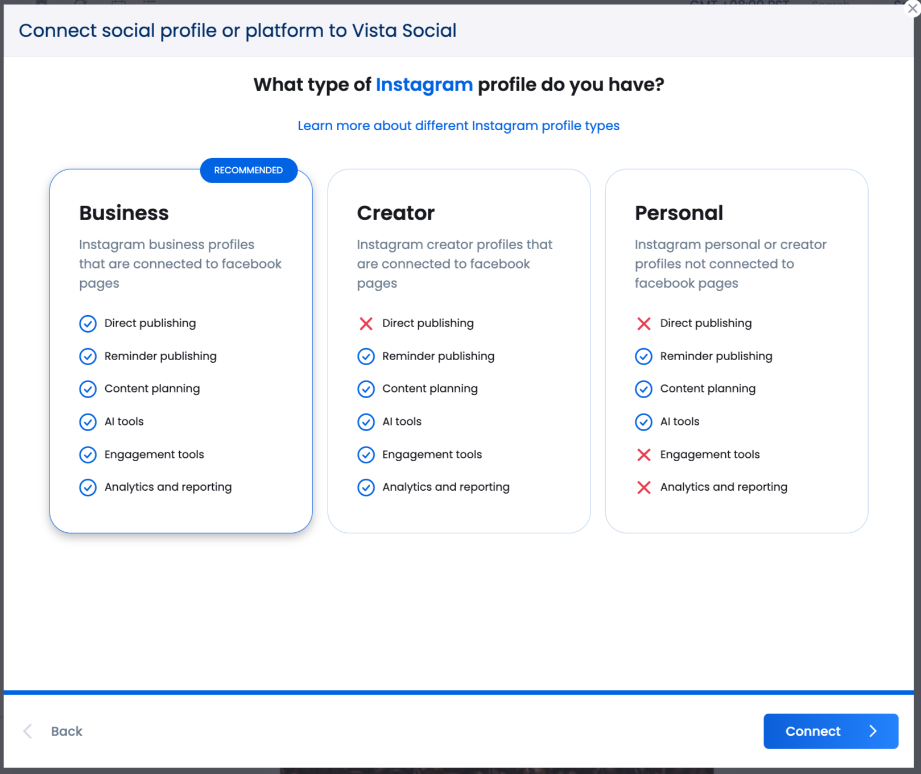Click the checkmark beside Creator Reminder publishing
Viewport: 921px width, 774px height.
[366, 357]
